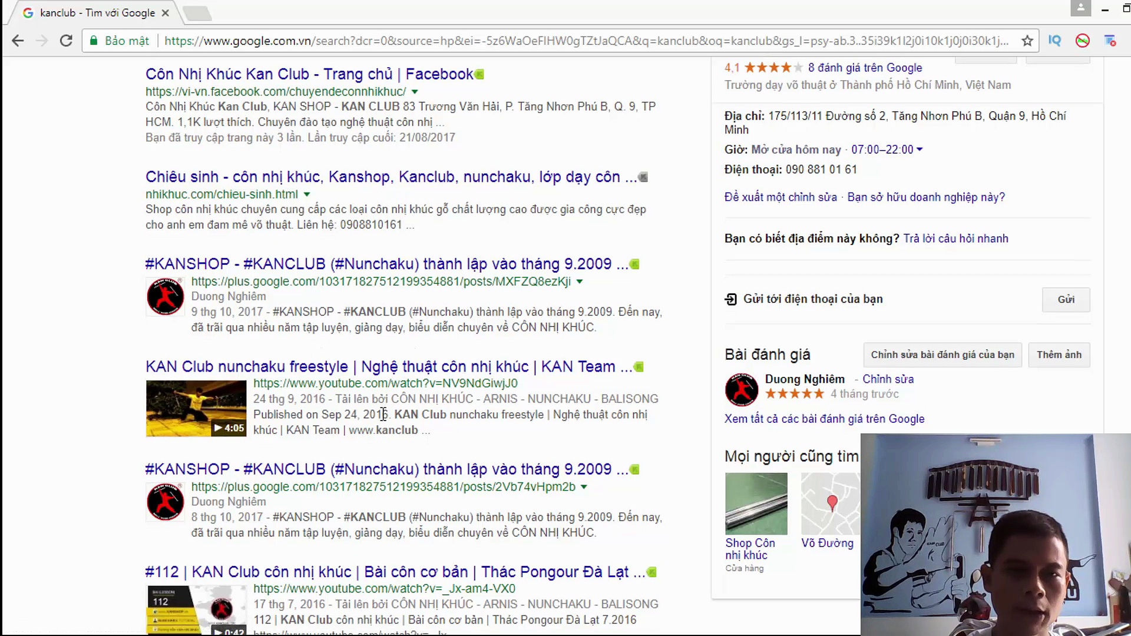The width and height of the screenshot is (1131, 636).
Task: Click green safety badge beside Facebook result
Action: (479, 74)
